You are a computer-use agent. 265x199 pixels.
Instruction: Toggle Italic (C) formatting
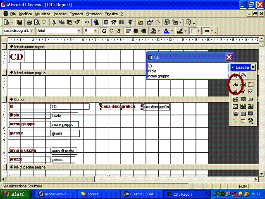(111, 31)
